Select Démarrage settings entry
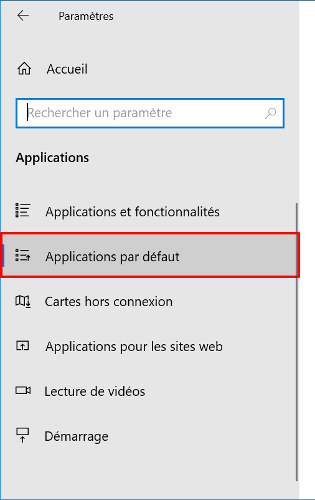Screen dimensions: 315x500 pyautogui.click(x=148, y=436)
